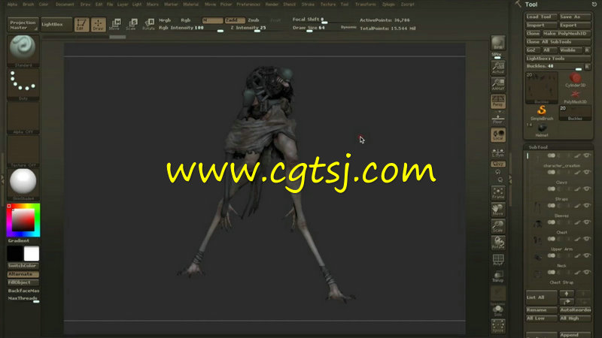
Task: Select the PolyMesh3D tool
Action: click(575, 97)
